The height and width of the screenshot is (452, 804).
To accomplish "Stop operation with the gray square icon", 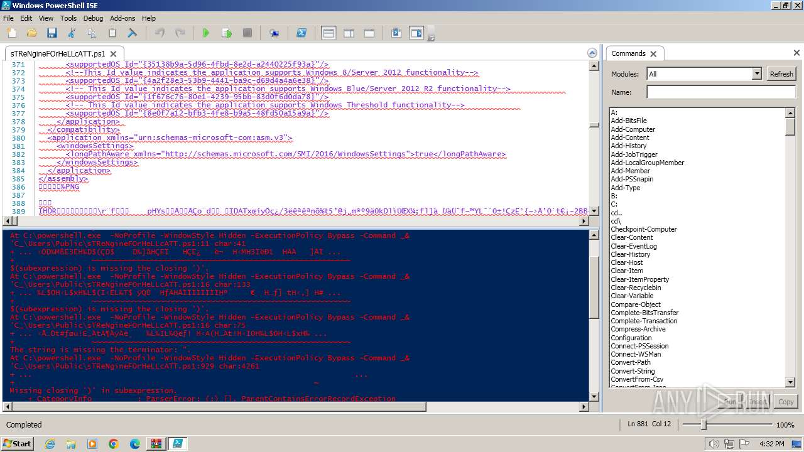I will [x=247, y=33].
